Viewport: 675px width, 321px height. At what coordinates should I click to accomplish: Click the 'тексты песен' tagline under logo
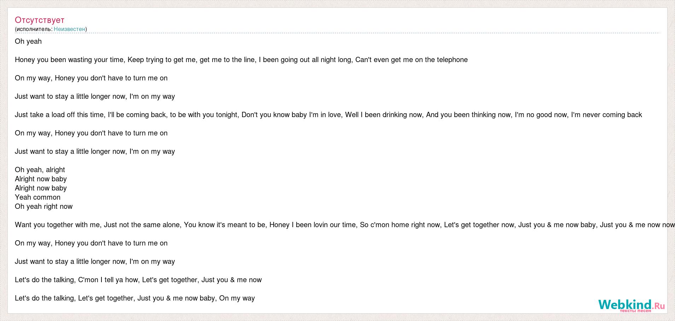tap(635, 311)
